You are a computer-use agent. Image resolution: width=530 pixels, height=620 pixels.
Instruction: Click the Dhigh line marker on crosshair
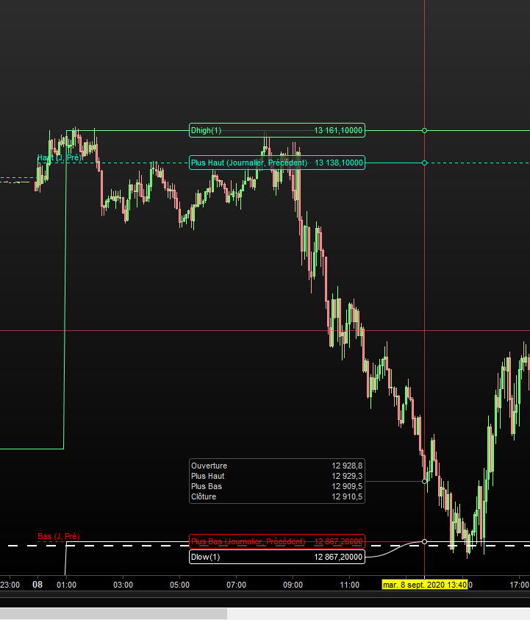[x=424, y=130]
